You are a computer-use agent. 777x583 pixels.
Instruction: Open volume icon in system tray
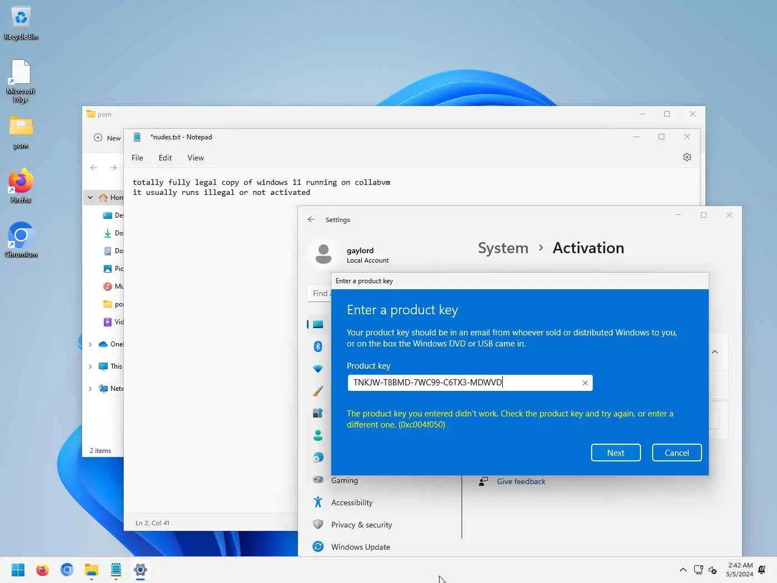click(713, 570)
